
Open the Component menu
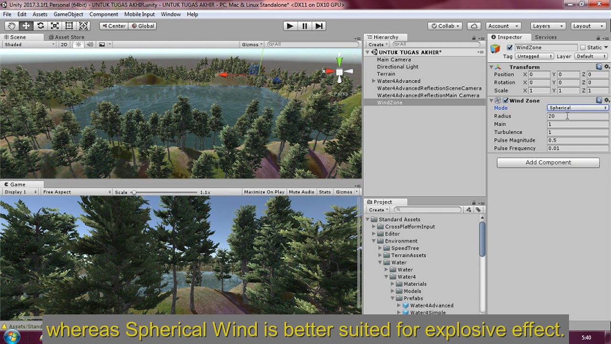[104, 14]
